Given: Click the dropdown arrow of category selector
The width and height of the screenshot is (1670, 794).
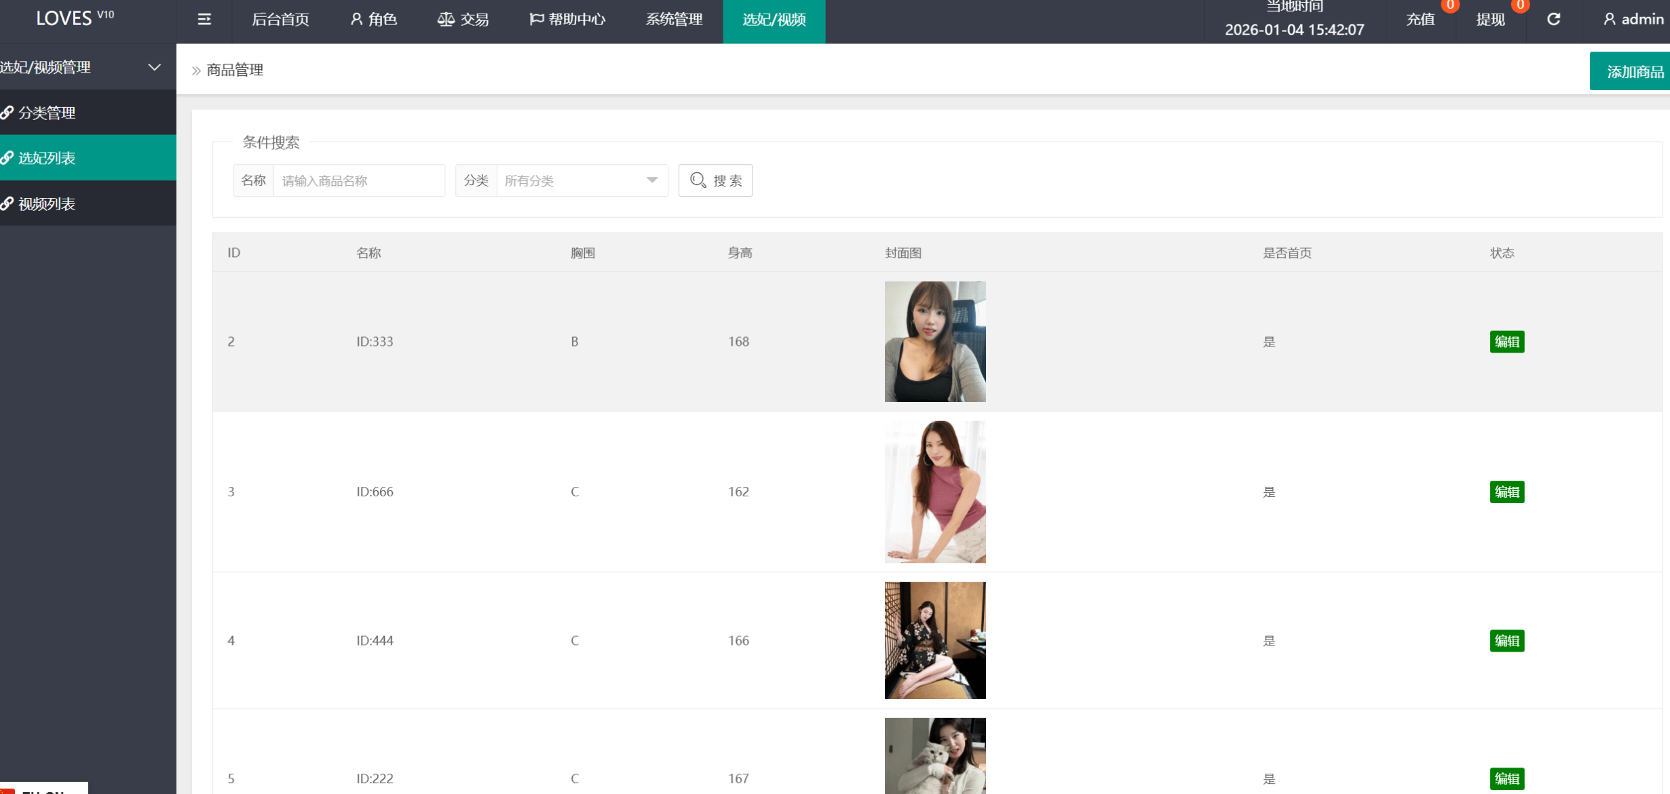Looking at the screenshot, I should [651, 180].
